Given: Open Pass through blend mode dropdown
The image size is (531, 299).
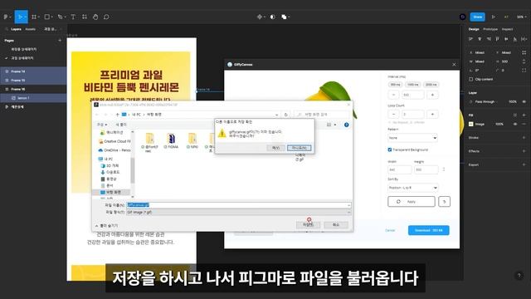Looking at the screenshot, I should [485, 101].
